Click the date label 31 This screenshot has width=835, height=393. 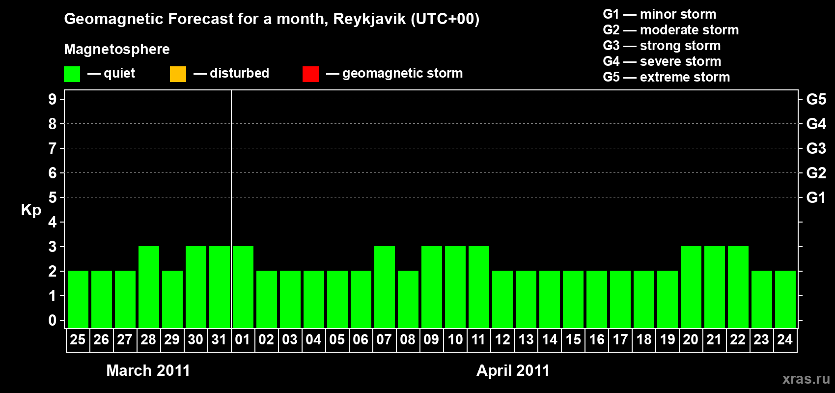tap(219, 339)
